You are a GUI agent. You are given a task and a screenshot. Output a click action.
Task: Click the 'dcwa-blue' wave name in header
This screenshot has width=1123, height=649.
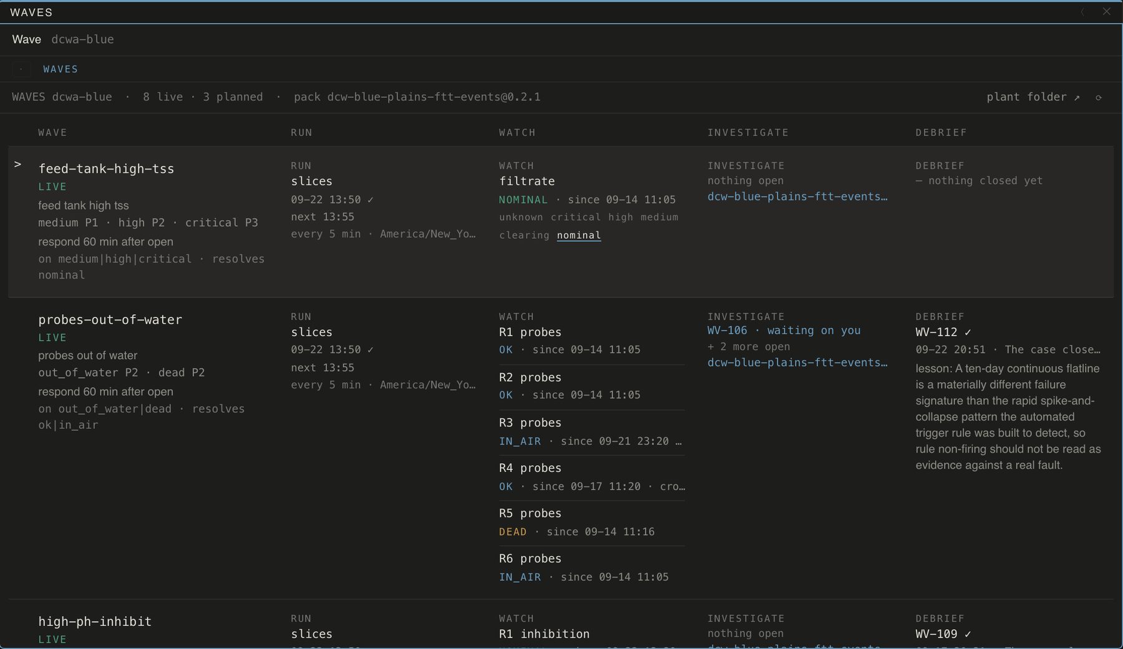(x=82, y=39)
